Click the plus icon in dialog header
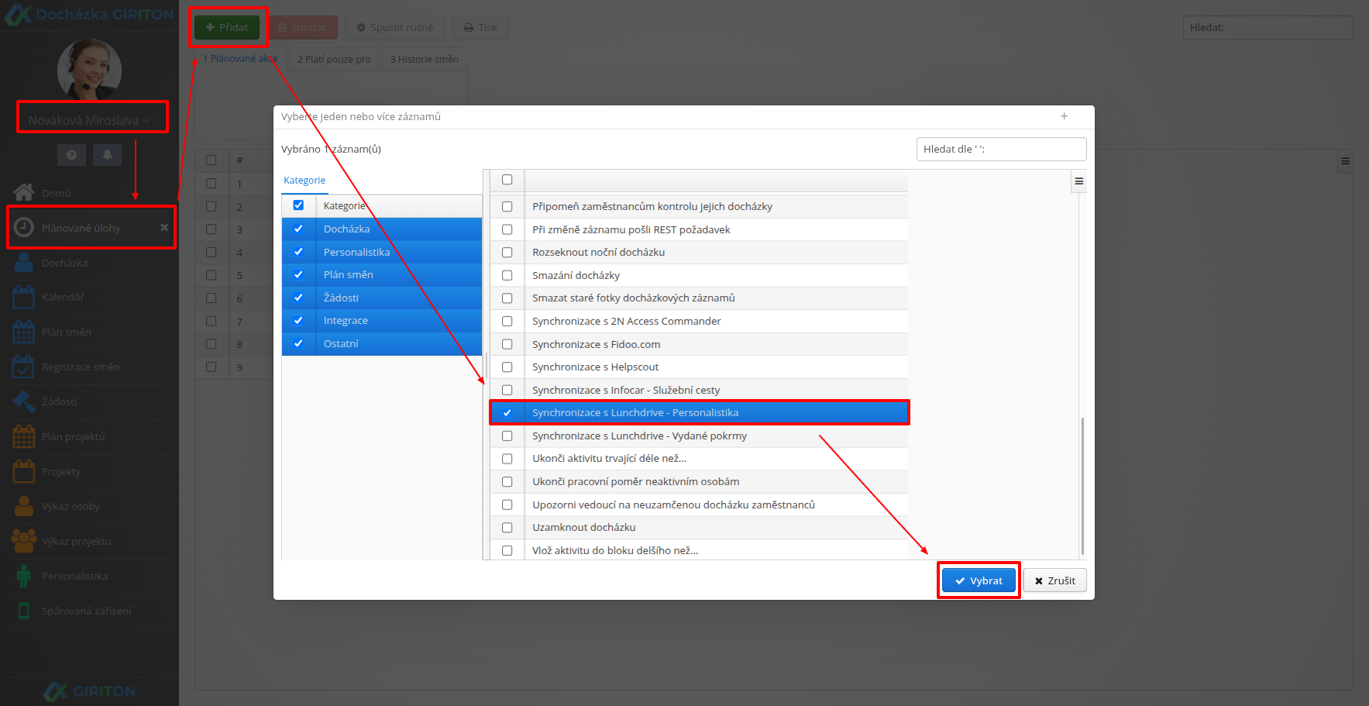This screenshot has height=706, width=1369. coord(1065,116)
